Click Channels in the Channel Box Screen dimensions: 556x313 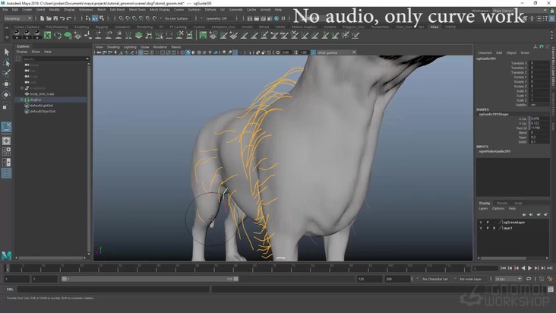(485, 52)
